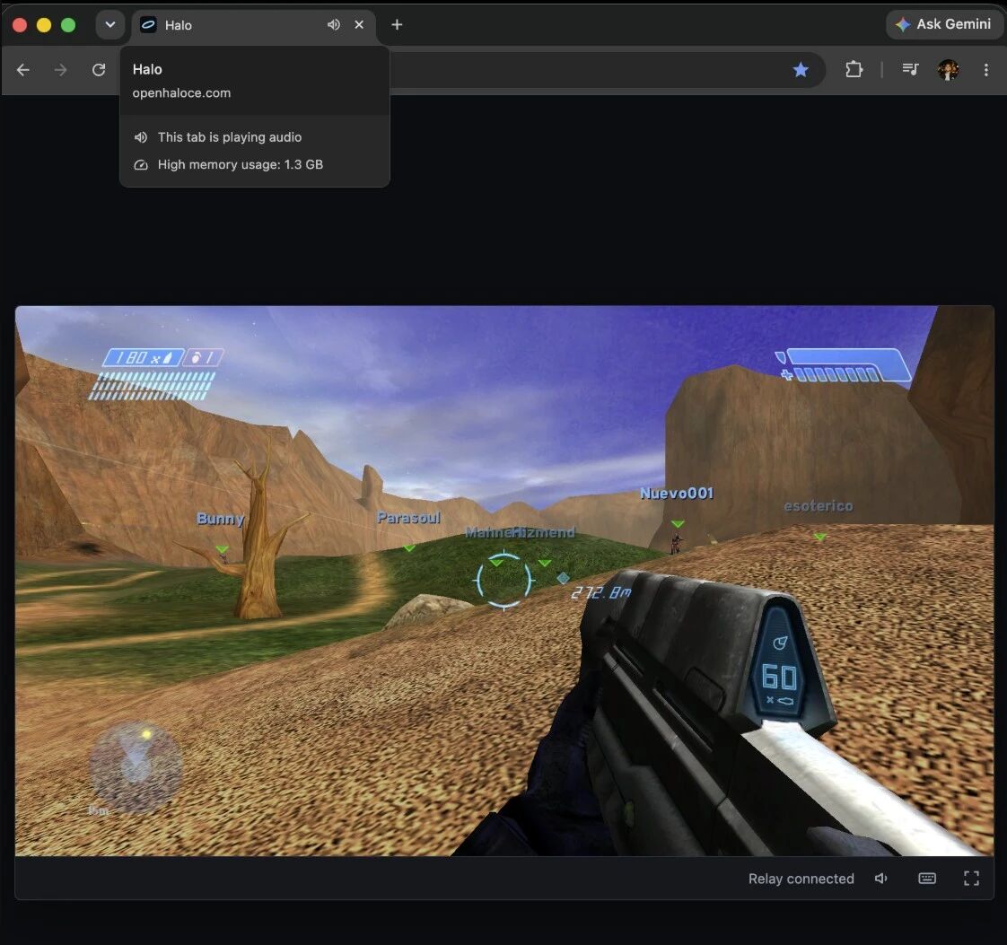Reload the openhaloce.com page
1007x945 pixels.
click(x=98, y=70)
